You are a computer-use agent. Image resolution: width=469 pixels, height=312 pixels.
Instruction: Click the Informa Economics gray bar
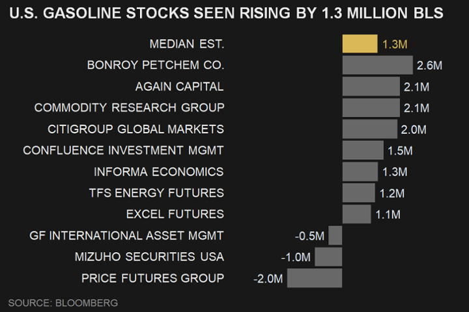click(360, 172)
